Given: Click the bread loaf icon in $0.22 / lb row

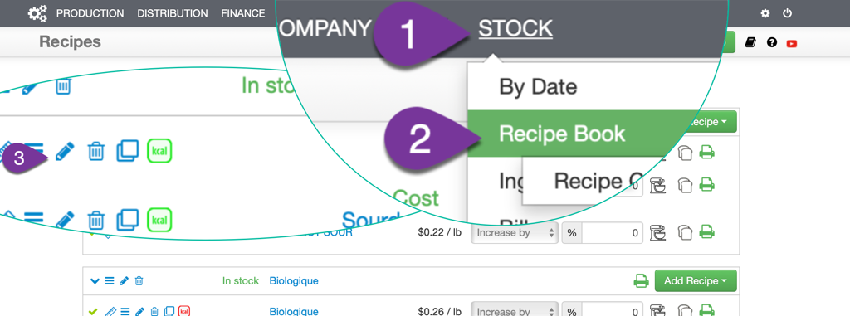Looking at the screenshot, I should (x=685, y=232).
